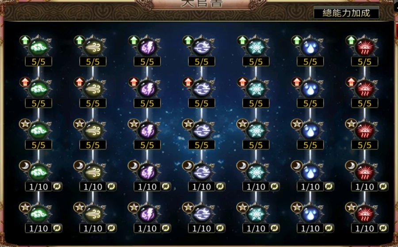This screenshot has height=247, width=398.
Task: Click 5/5 counter under top red sun
Action: click(364, 61)
